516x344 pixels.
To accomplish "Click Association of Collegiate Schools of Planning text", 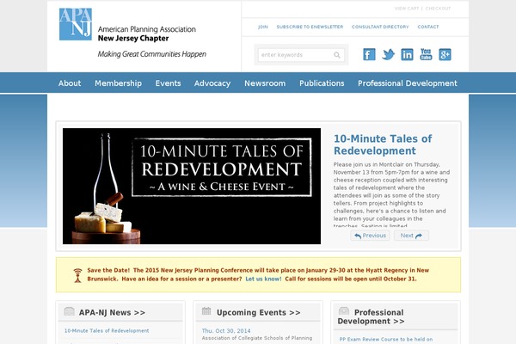I will pos(257,338).
